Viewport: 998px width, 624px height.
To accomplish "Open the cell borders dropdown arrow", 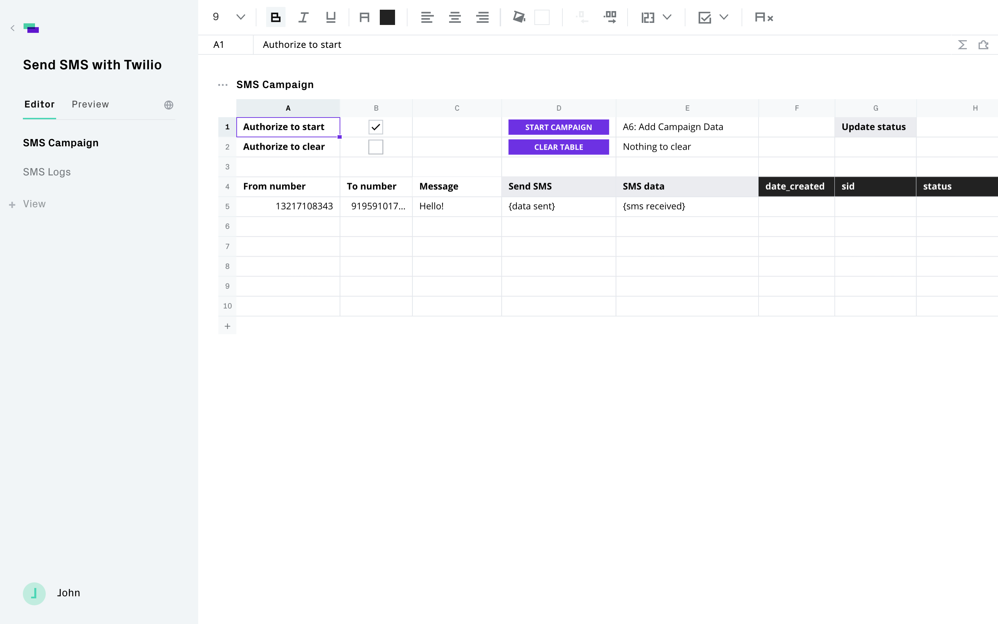I will [x=667, y=17].
